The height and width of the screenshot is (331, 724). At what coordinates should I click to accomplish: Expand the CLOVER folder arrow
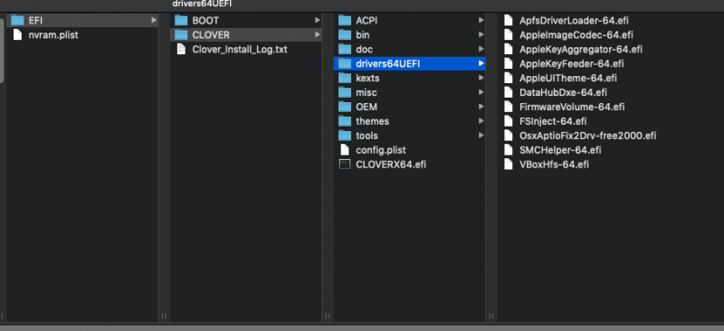[x=318, y=34]
